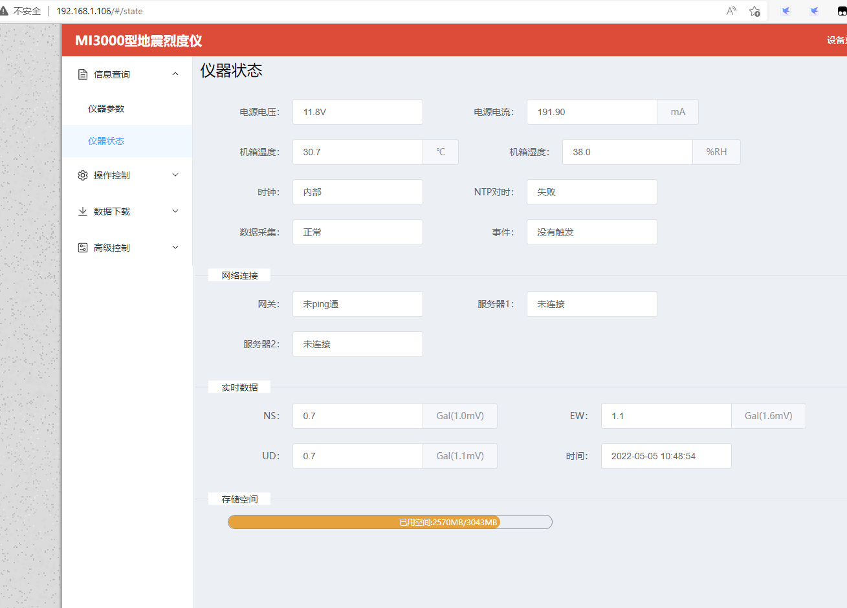This screenshot has height=608, width=847.
Task: Select the 仪器状态 menu item
Action: pyautogui.click(x=127, y=141)
